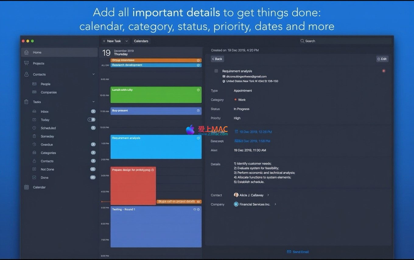Open Calendar using its grid icon
414x260 pixels.
point(26,187)
